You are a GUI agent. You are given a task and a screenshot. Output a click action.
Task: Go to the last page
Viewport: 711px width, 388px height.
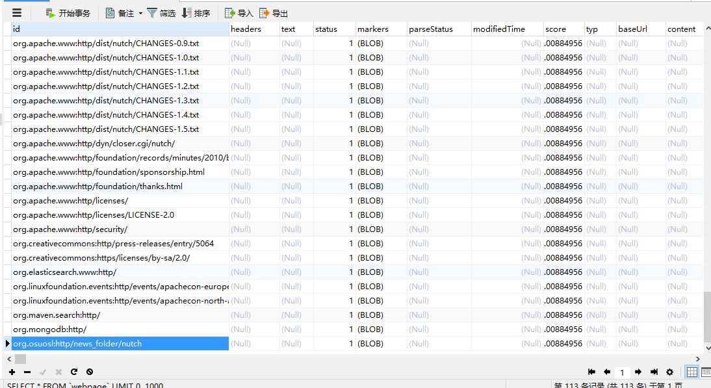click(654, 372)
